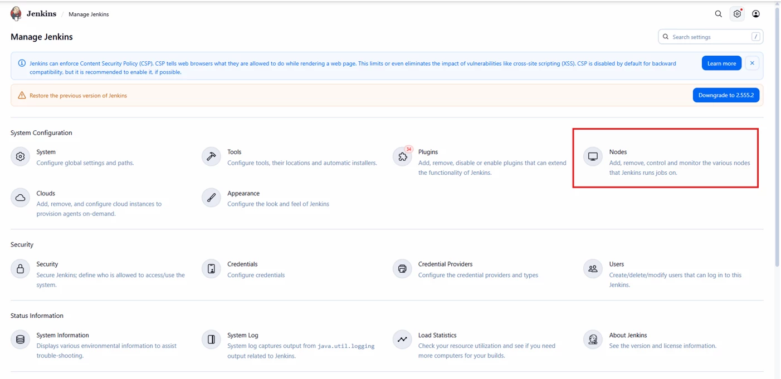This screenshot has height=379, width=781.
Task: Open the Tools configuration link
Action: (235, 152)
